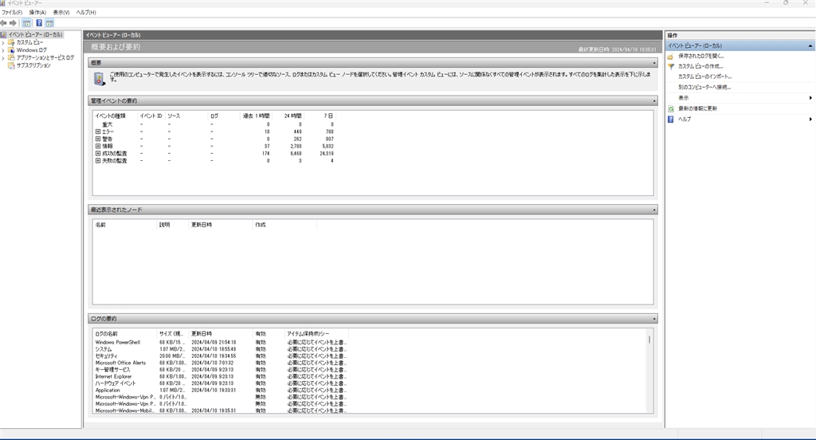Expand the 成功の監査 event type row
Image resolution: width=816 pixels, height=440 pixels.
(98, 154)
